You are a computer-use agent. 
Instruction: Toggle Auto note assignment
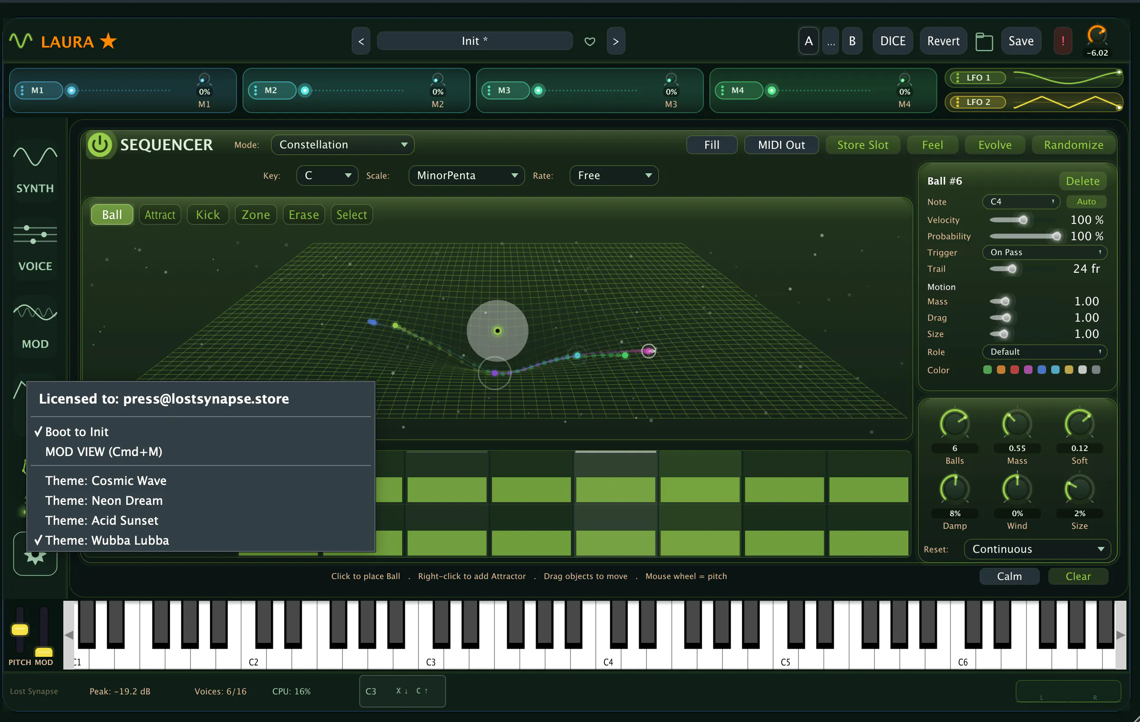click(x=1086, y=202)
